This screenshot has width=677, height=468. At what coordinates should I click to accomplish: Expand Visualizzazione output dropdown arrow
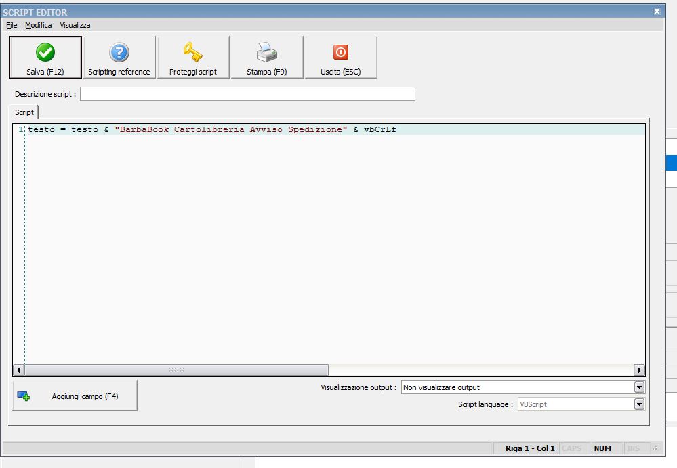point(640,387)
